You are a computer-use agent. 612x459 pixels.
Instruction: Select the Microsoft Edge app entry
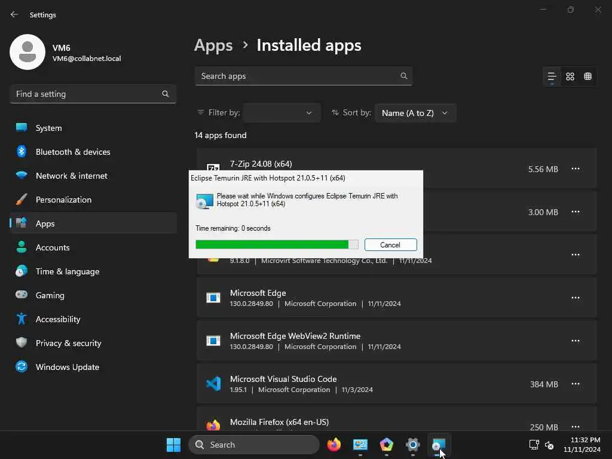397,298
